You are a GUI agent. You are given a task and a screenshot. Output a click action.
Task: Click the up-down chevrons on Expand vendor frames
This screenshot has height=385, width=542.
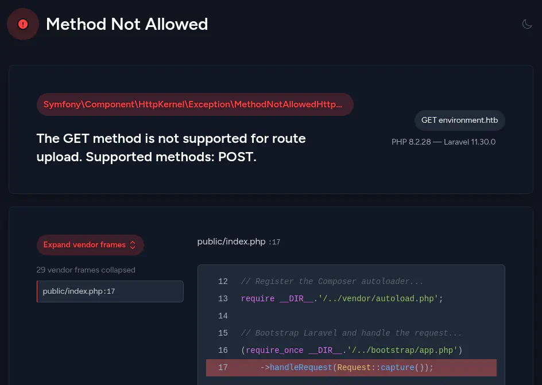click(x=133, y=245)
